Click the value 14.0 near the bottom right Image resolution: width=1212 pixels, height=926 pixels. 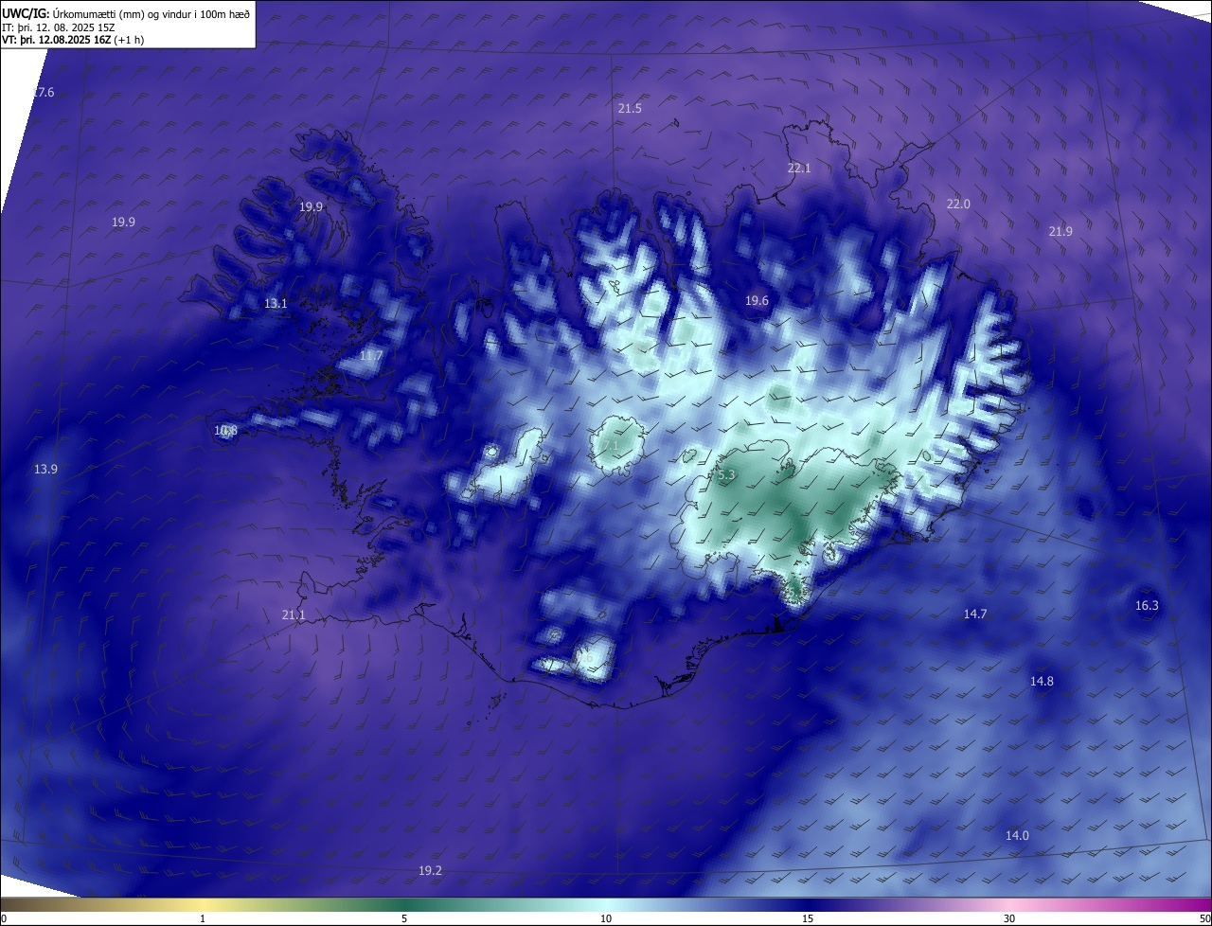pos(1017,836)
